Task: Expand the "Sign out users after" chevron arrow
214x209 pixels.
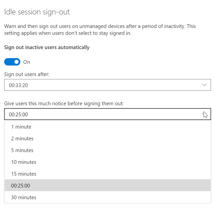Action: click(205, 85)
